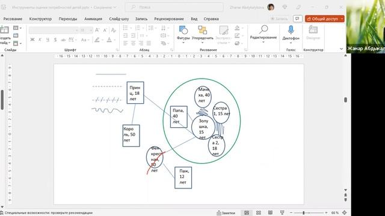Increase font size with the larger A

97,30
